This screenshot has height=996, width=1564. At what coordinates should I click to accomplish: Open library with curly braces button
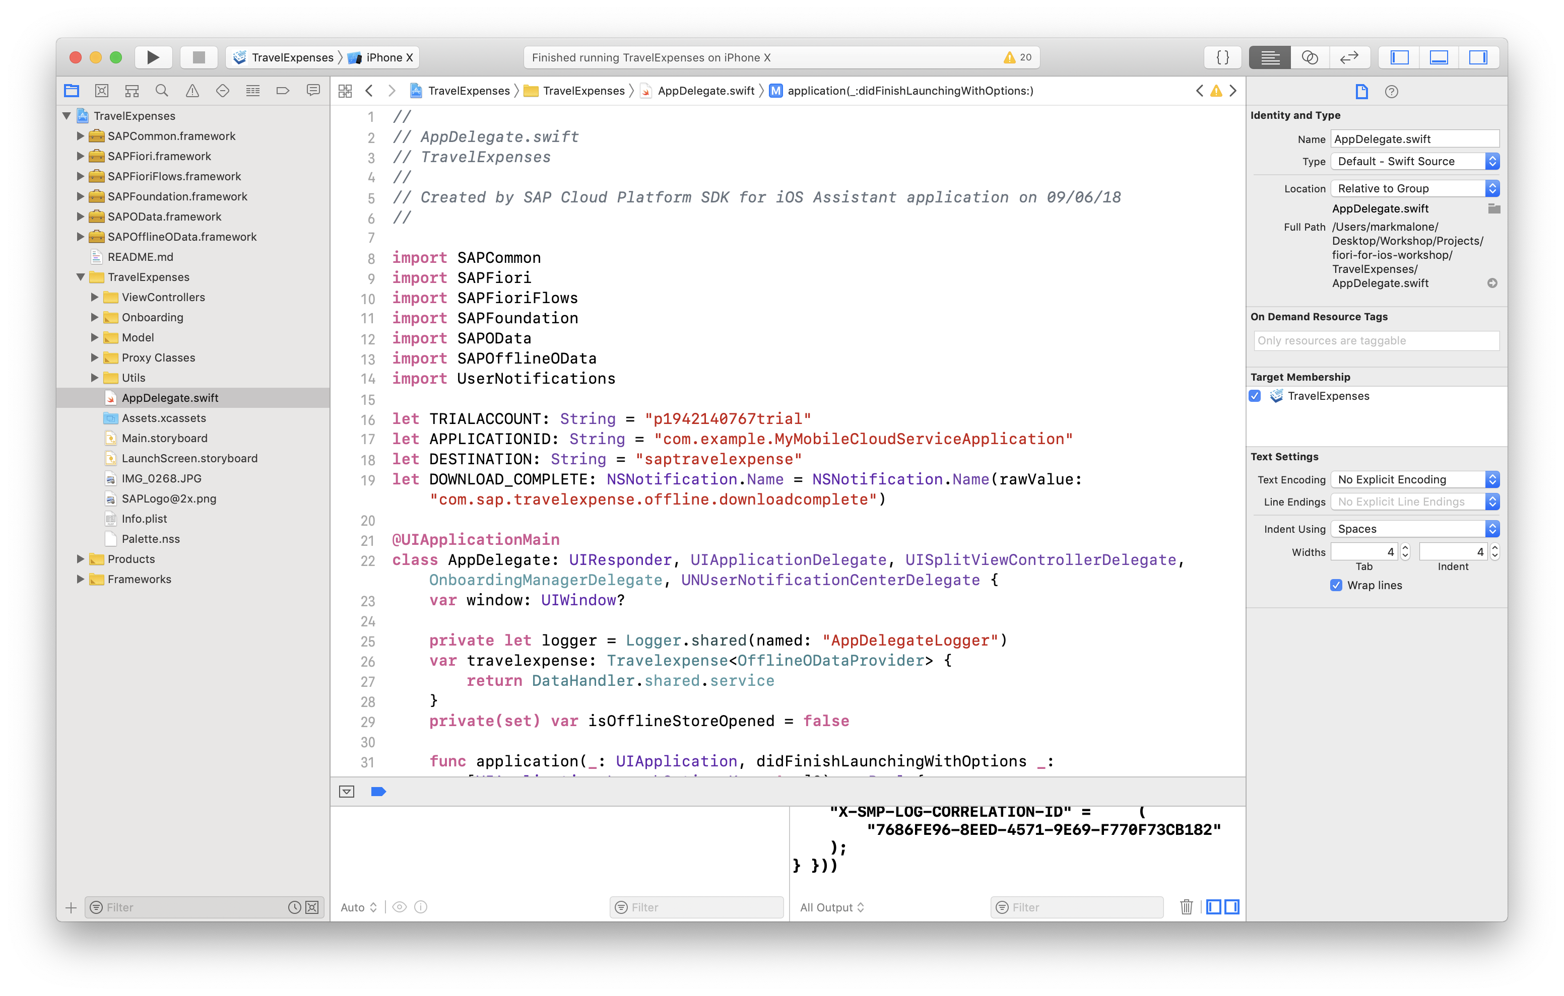pos(1222,57)
